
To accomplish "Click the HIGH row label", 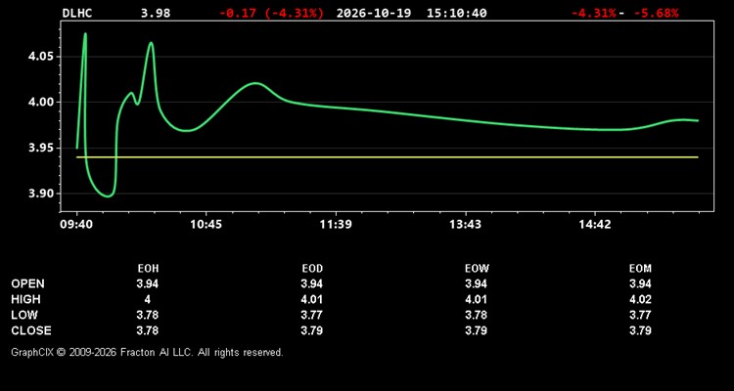I will click(x=25, y=299).
